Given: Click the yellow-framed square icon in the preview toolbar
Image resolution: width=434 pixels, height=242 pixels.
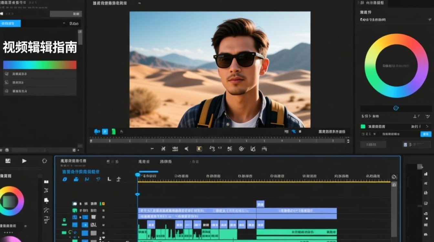Looking at the screenshot, I should point(199,149).
